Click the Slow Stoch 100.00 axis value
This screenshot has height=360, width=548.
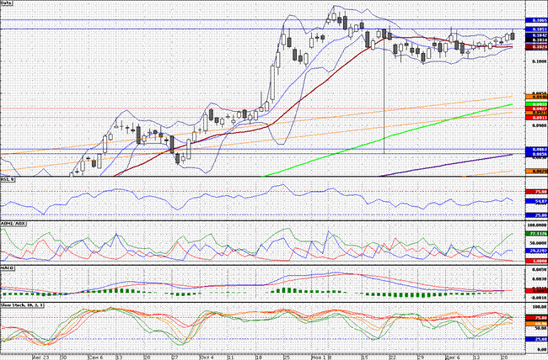tap(540, 307)
